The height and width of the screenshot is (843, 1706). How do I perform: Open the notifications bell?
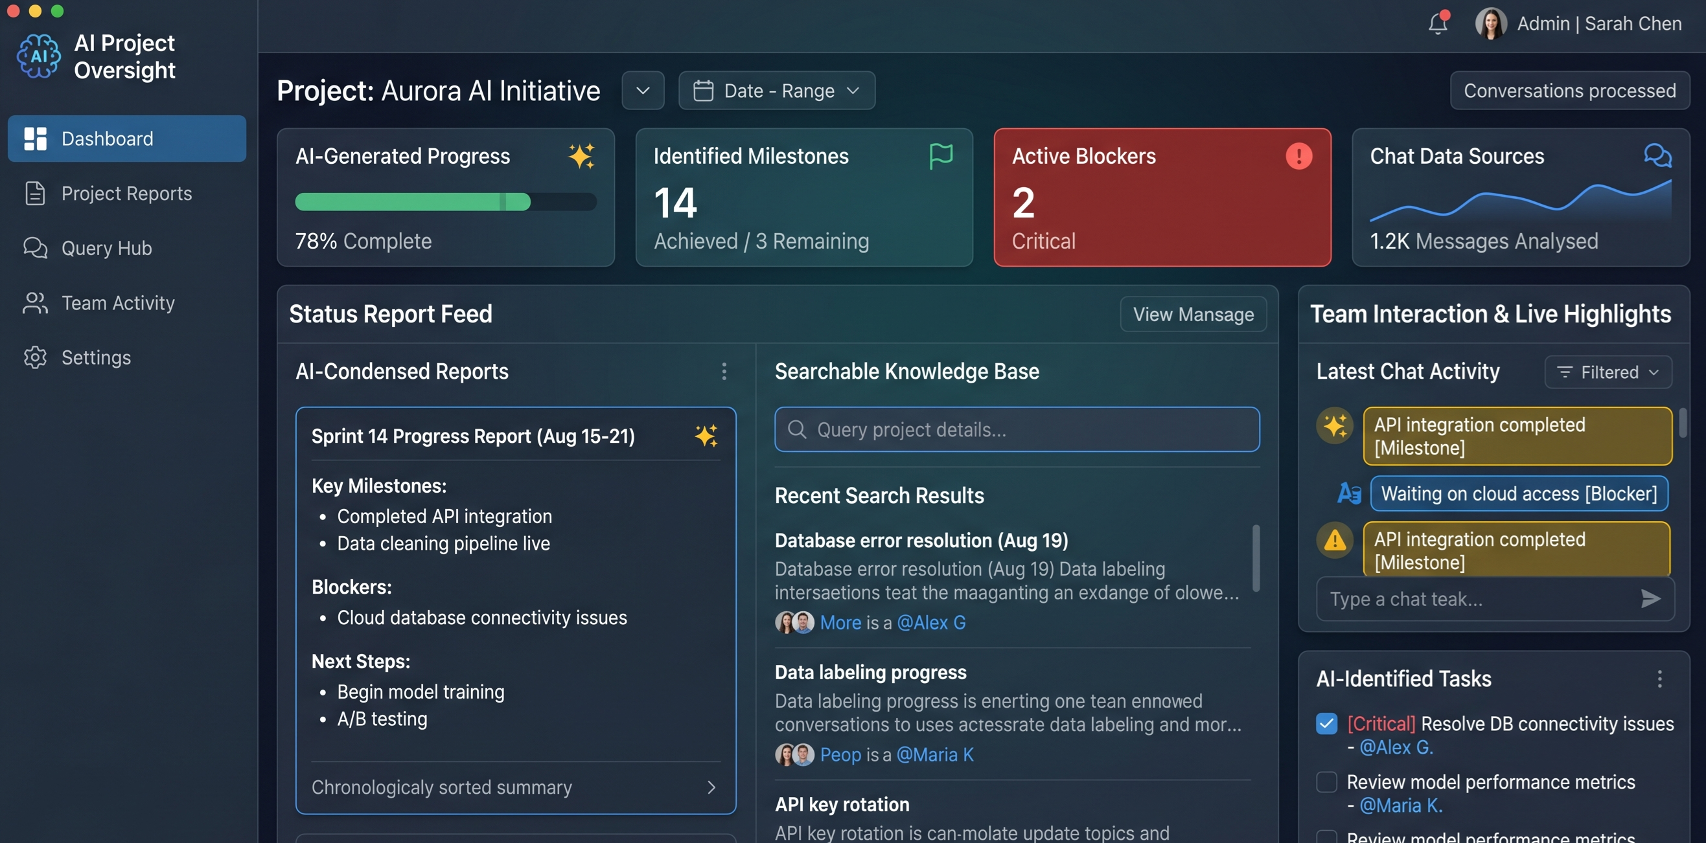tap(1438, 23)
